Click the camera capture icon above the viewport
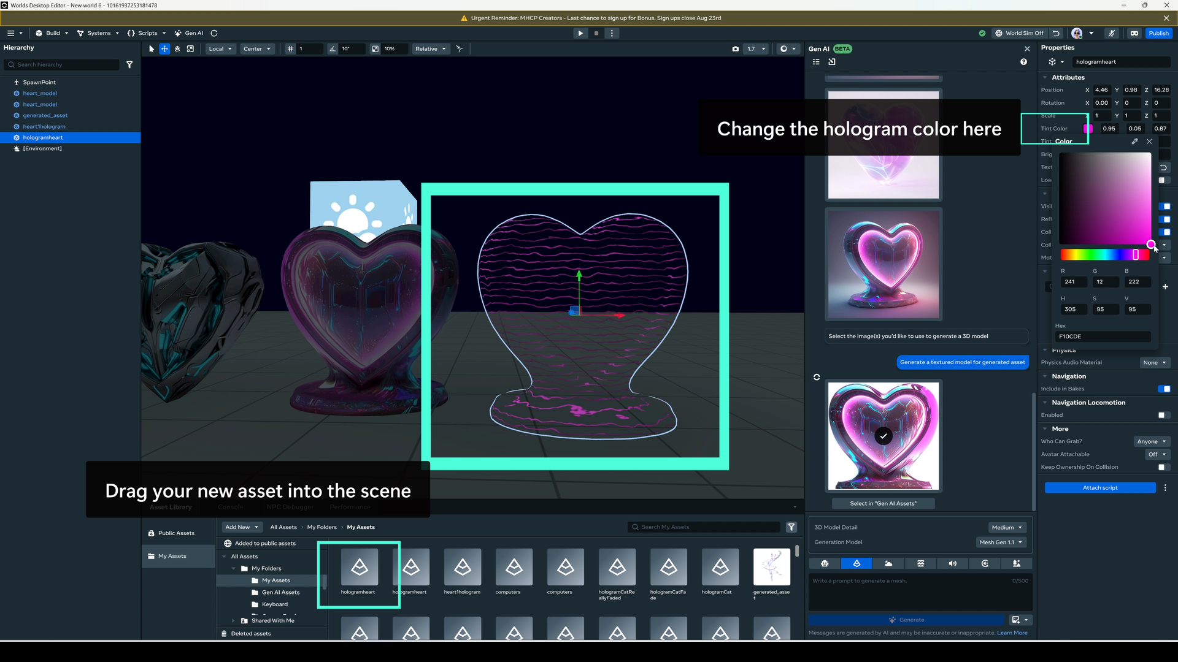 (x=736, y=49)
